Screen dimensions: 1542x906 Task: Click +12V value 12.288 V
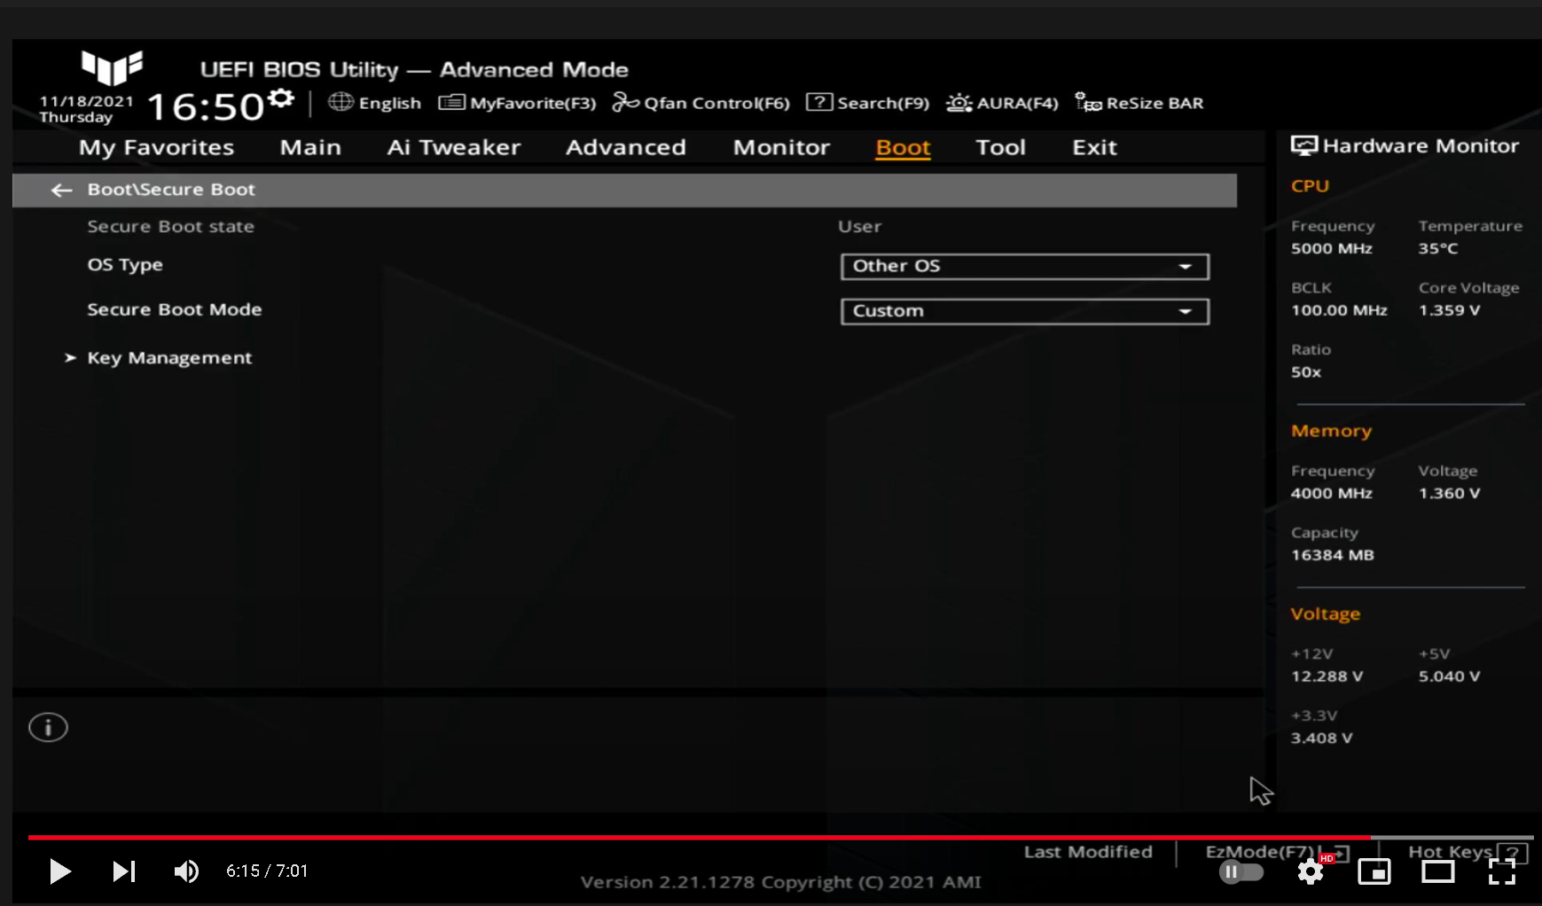click(x=1327, y=676)
